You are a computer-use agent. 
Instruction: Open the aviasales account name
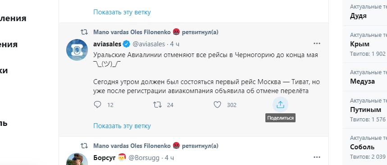107,44
